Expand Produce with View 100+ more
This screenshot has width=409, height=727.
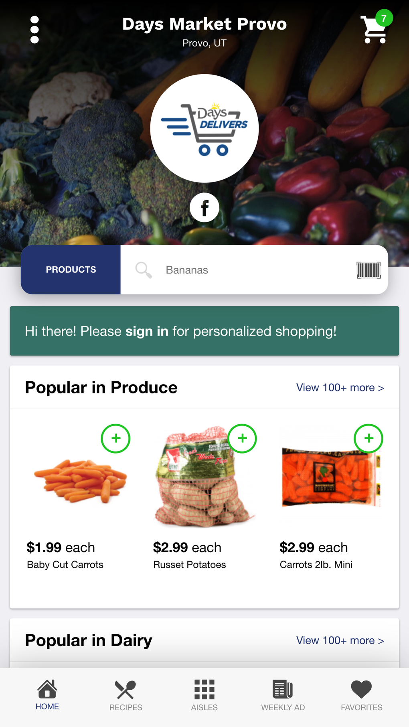tap(340, 388)
